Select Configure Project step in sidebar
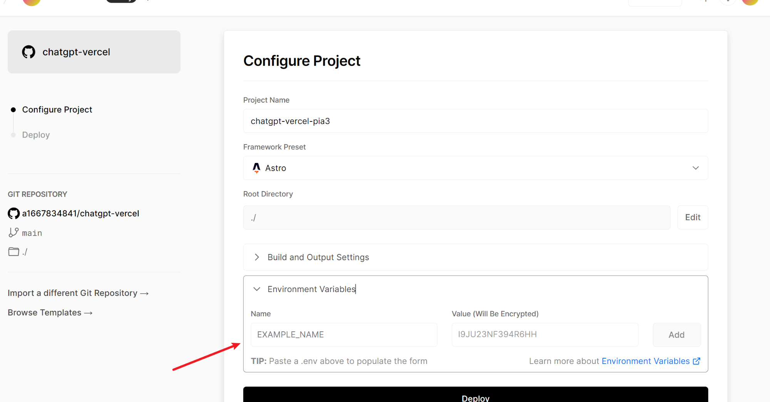The width and height of the screenshot is (770, 402). (x=57, y=110)
